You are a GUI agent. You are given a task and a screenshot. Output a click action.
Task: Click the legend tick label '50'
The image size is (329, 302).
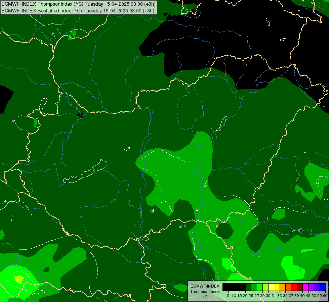coord(314,296)
